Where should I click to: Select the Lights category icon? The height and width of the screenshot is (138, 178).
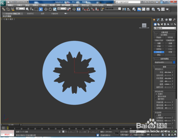click(162, 24)
